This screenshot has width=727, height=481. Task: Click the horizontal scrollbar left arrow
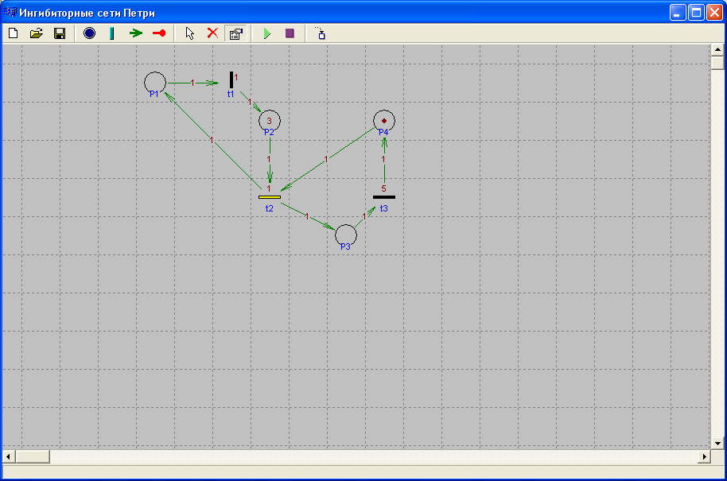(x=8, y=456)
